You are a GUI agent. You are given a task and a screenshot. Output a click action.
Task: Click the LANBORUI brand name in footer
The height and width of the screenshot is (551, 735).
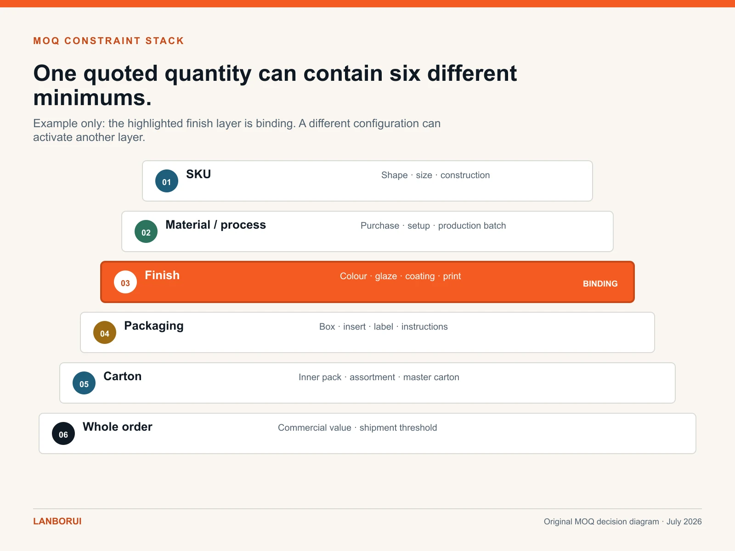pos(57,522)
